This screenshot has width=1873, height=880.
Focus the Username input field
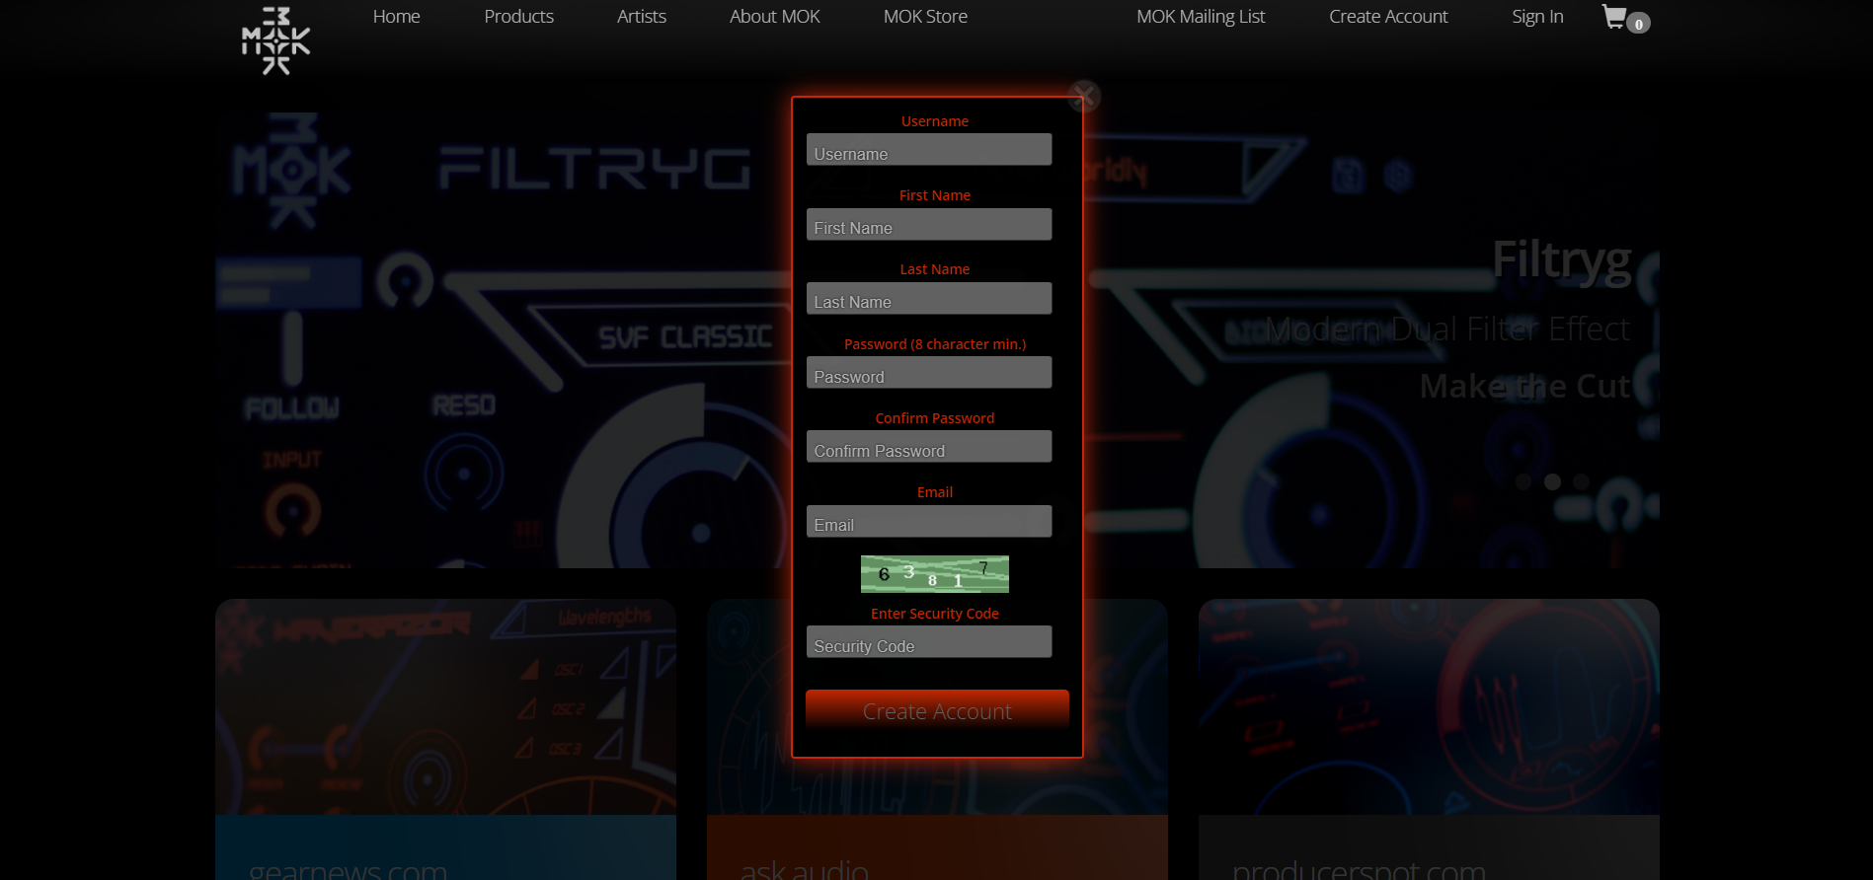tap(929, 150)
